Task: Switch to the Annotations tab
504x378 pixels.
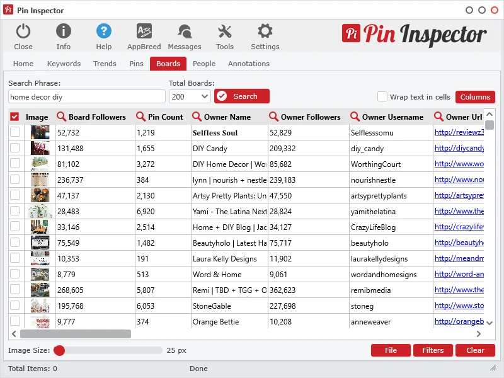Action: pyautogui.click(x=249, y=64)
